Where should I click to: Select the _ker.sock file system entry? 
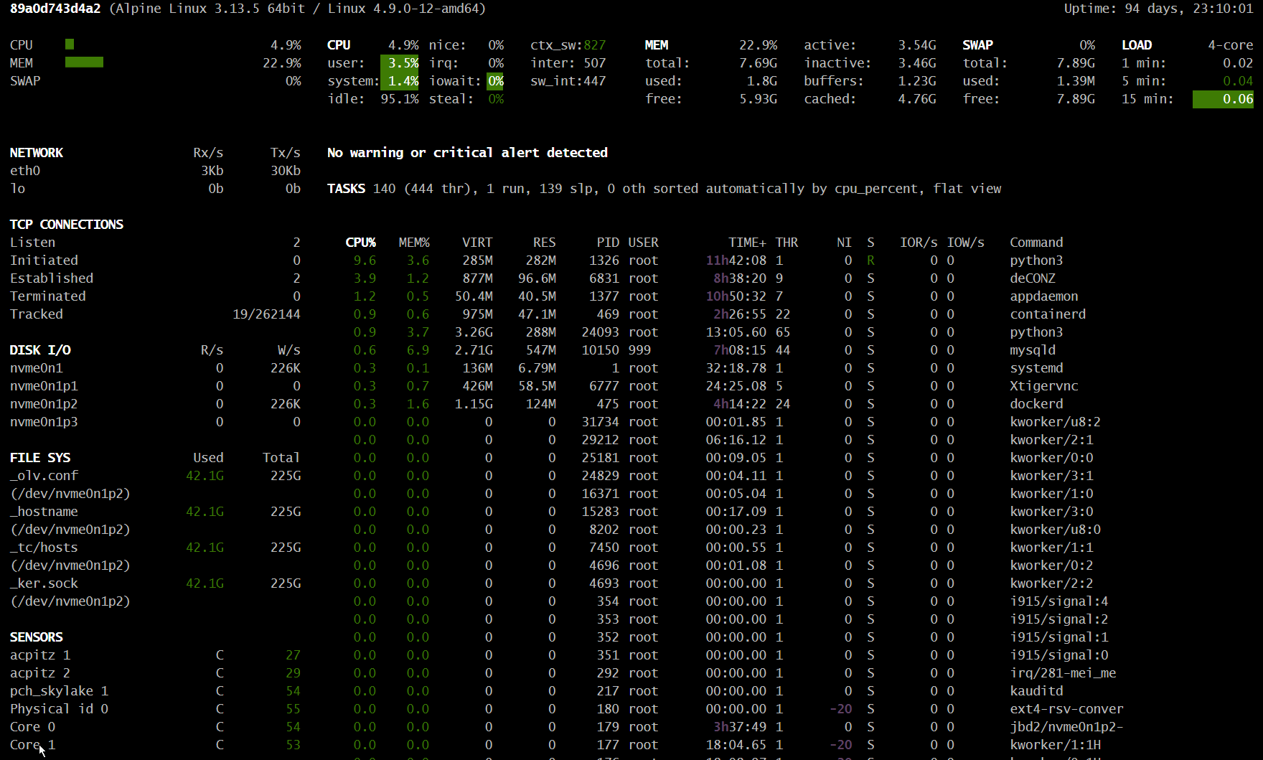click(x=155, y=583)
